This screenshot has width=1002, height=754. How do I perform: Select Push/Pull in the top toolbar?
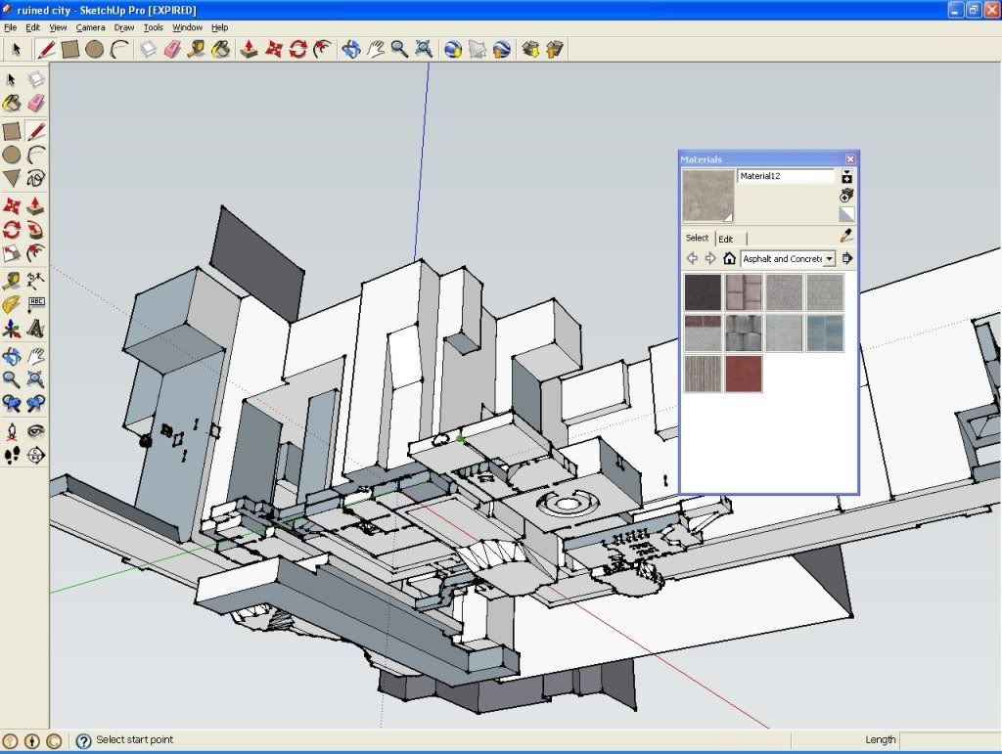(x=249, y=49)
